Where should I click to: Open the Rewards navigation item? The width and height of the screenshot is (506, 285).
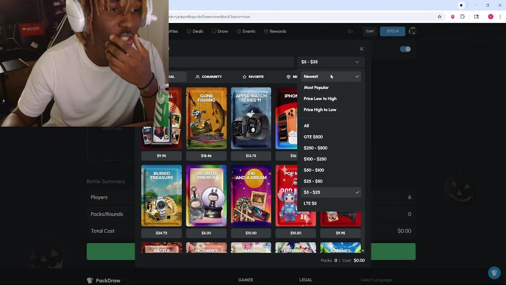[275, 31]
